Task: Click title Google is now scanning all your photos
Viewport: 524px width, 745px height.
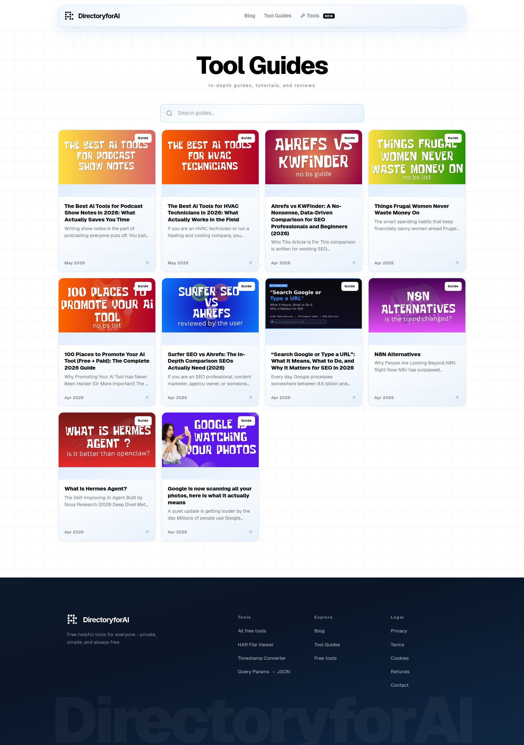Action: click(210, 496)
